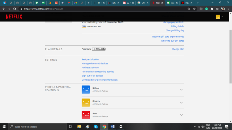Screen dimensions: 232x130
Task: Open a new browser tab
Action: coord(198,3)
